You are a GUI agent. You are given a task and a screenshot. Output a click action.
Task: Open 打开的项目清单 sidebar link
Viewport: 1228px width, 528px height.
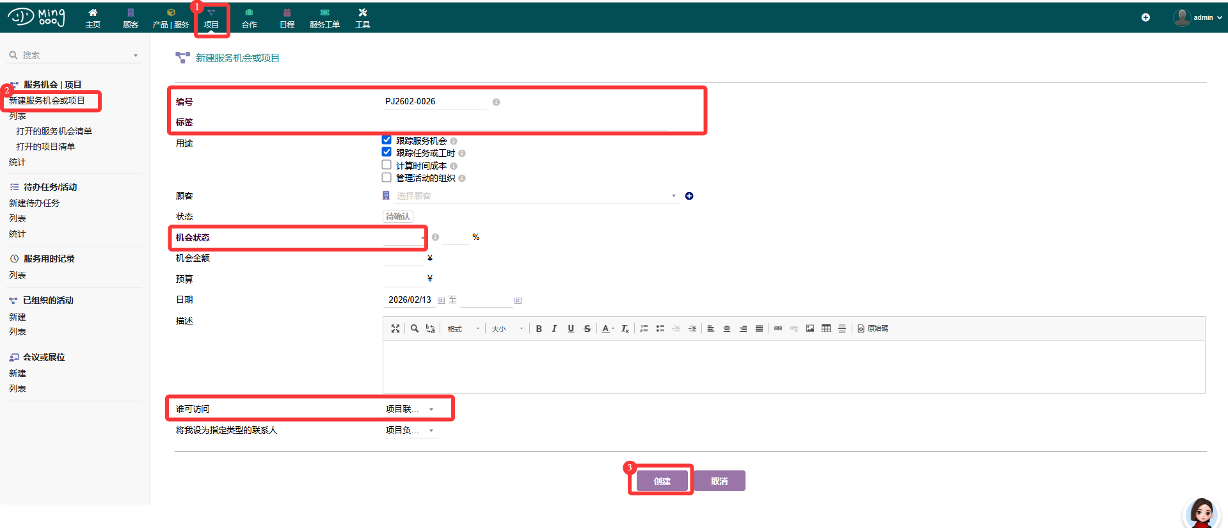click(45, 147)
